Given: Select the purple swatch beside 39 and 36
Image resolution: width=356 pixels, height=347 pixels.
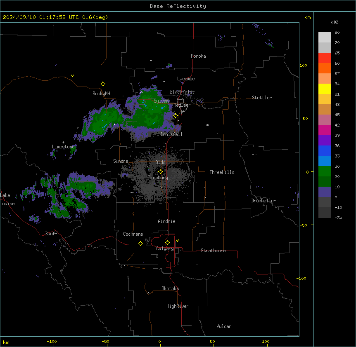Looking at the screenshot, I should (x=325, y=141).
